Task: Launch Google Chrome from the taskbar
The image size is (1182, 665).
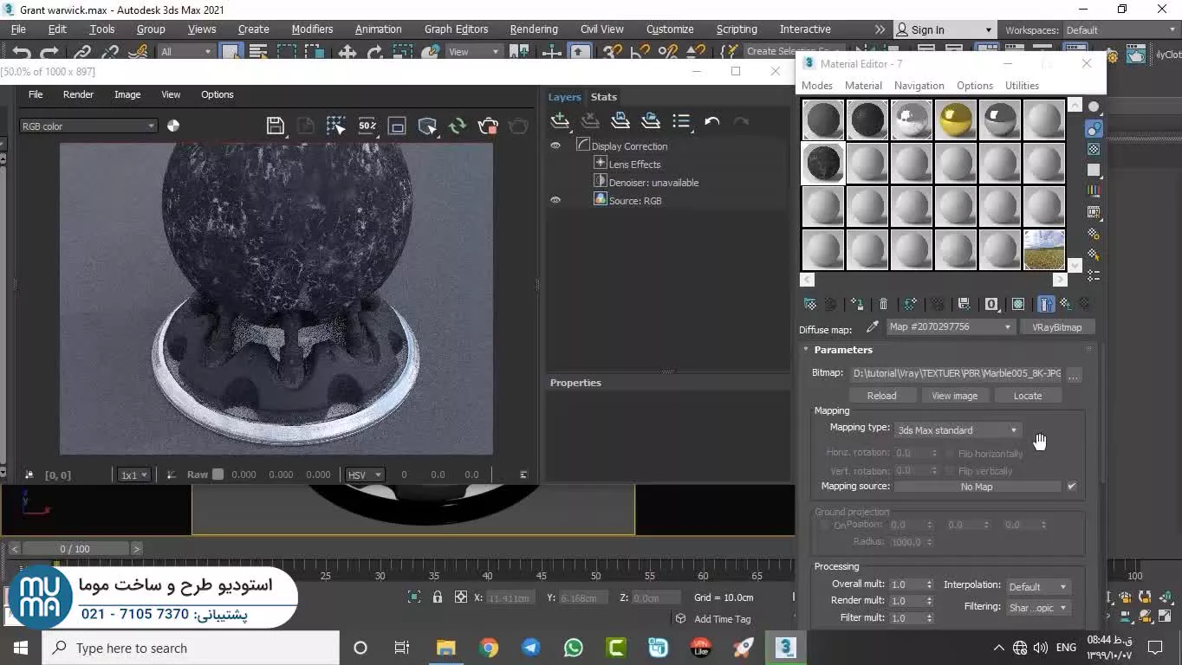Action: tap(489, 648)
